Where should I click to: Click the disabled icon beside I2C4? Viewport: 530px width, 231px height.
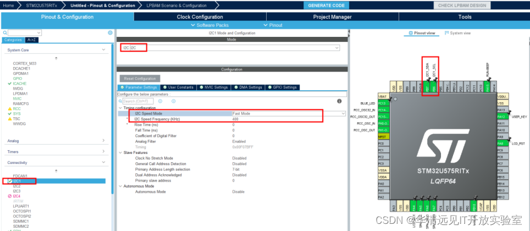(x=9, y=196)
